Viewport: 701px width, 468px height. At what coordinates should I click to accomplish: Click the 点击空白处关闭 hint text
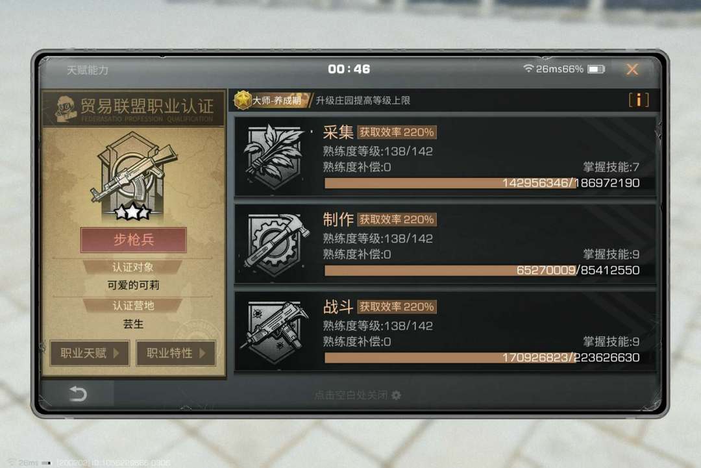click(x=351, y=395)
